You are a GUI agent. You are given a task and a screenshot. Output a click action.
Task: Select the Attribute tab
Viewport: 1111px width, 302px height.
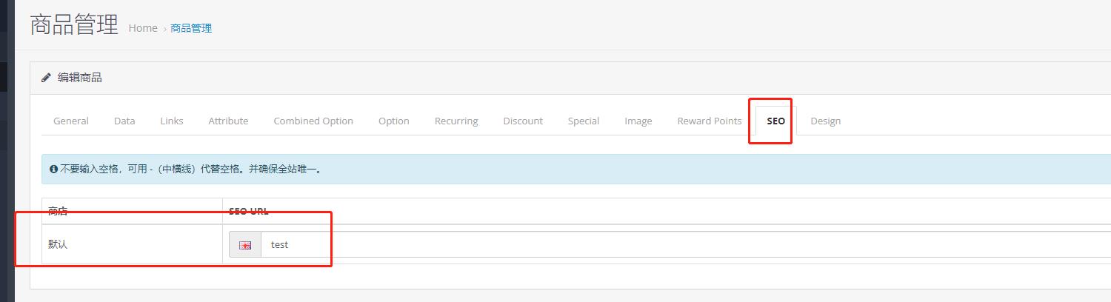(228, 121)
